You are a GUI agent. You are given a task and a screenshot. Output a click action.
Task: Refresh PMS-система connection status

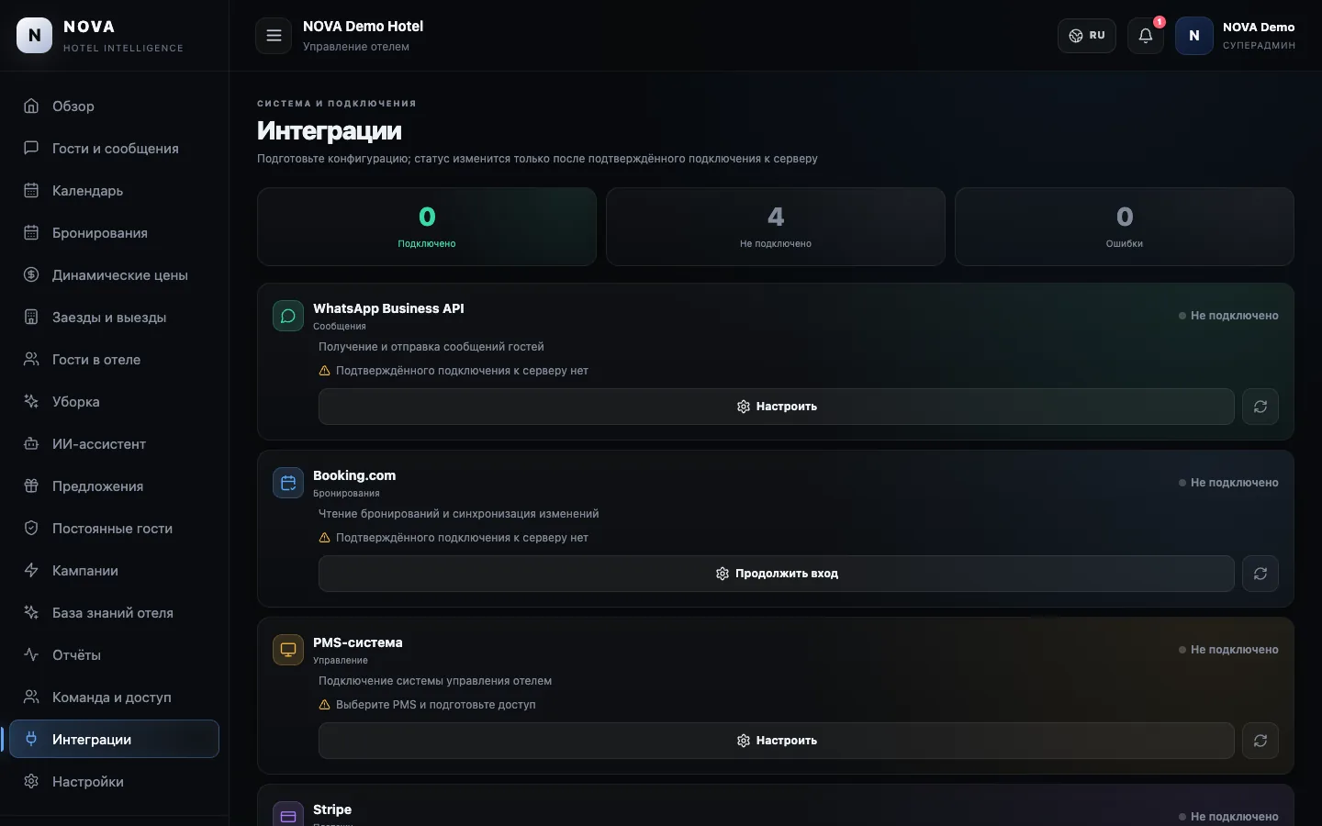tap(1260, 741)
